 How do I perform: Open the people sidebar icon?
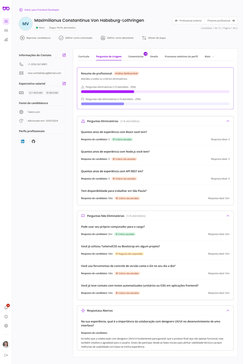[x=6, y=31]
